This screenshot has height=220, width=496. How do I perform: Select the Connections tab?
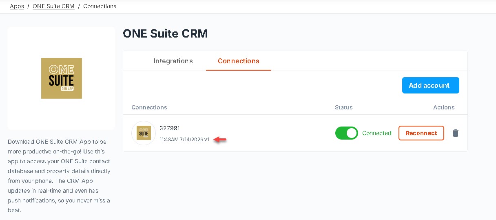(239, 61)
